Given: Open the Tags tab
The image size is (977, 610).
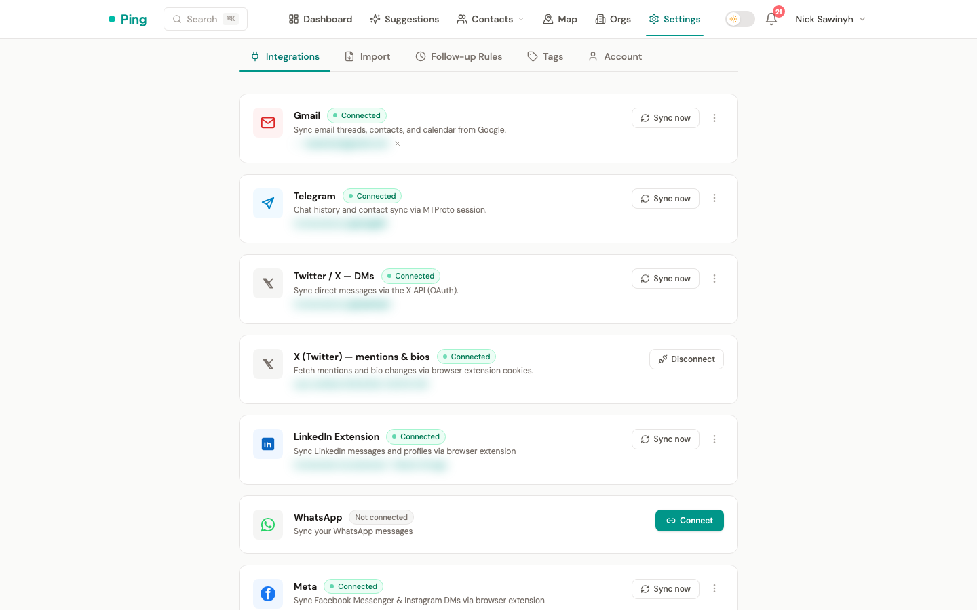Looking at the screenshot, I should tap(545, 56).
